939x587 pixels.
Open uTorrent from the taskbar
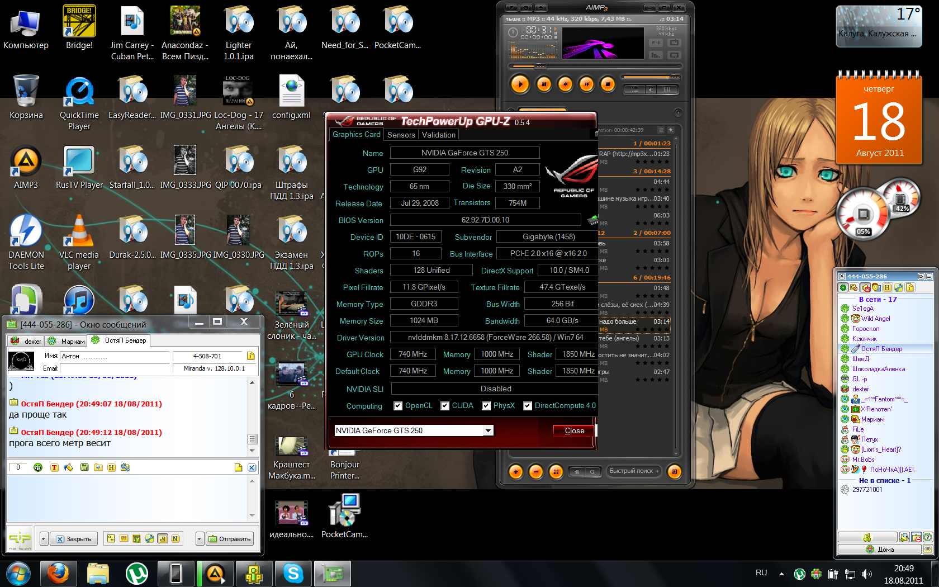[136, 574]
